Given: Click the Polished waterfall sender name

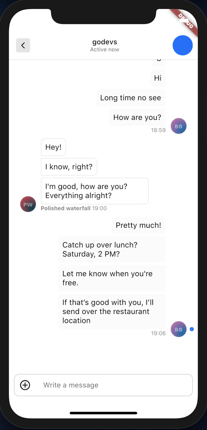Looking at the screenshot, I should point(66,208).
